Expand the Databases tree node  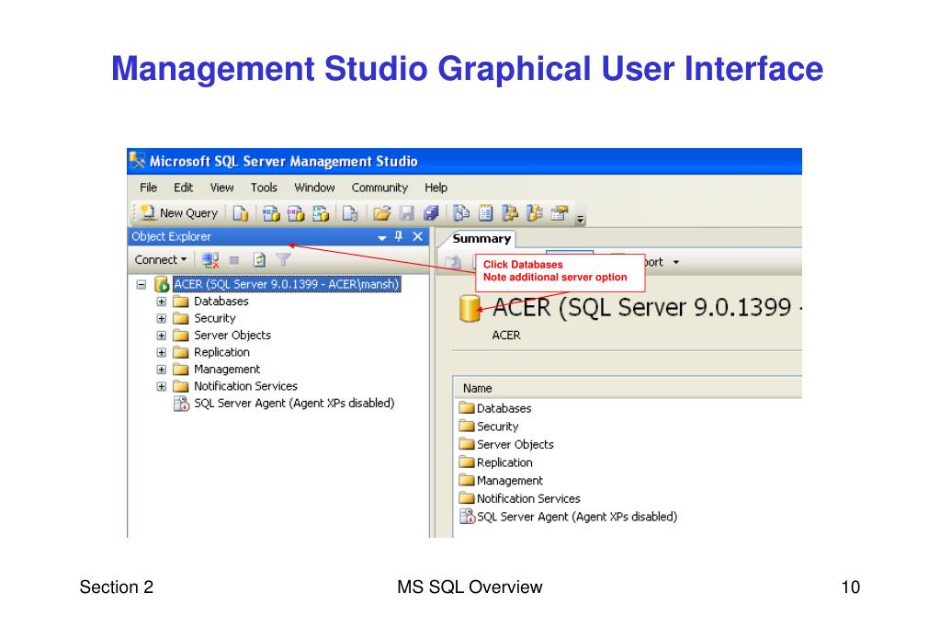(162, 302)
